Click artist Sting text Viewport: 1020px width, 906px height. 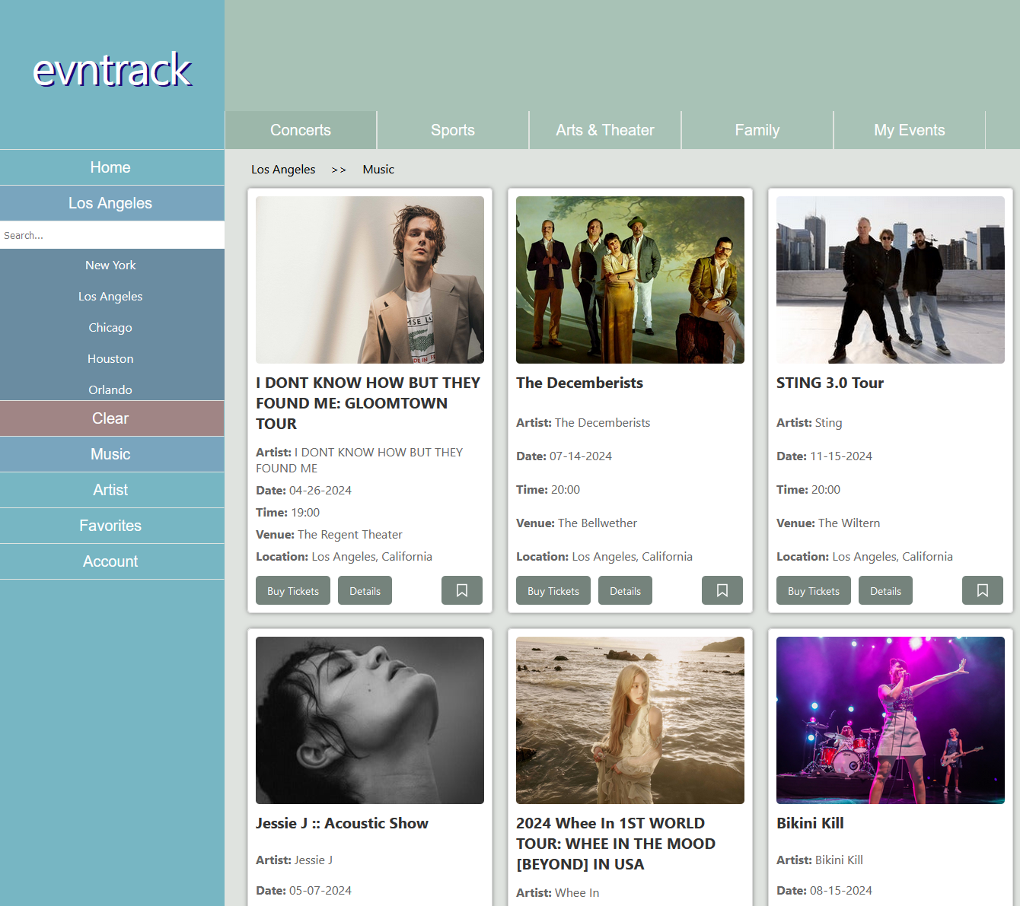point(829,423)
